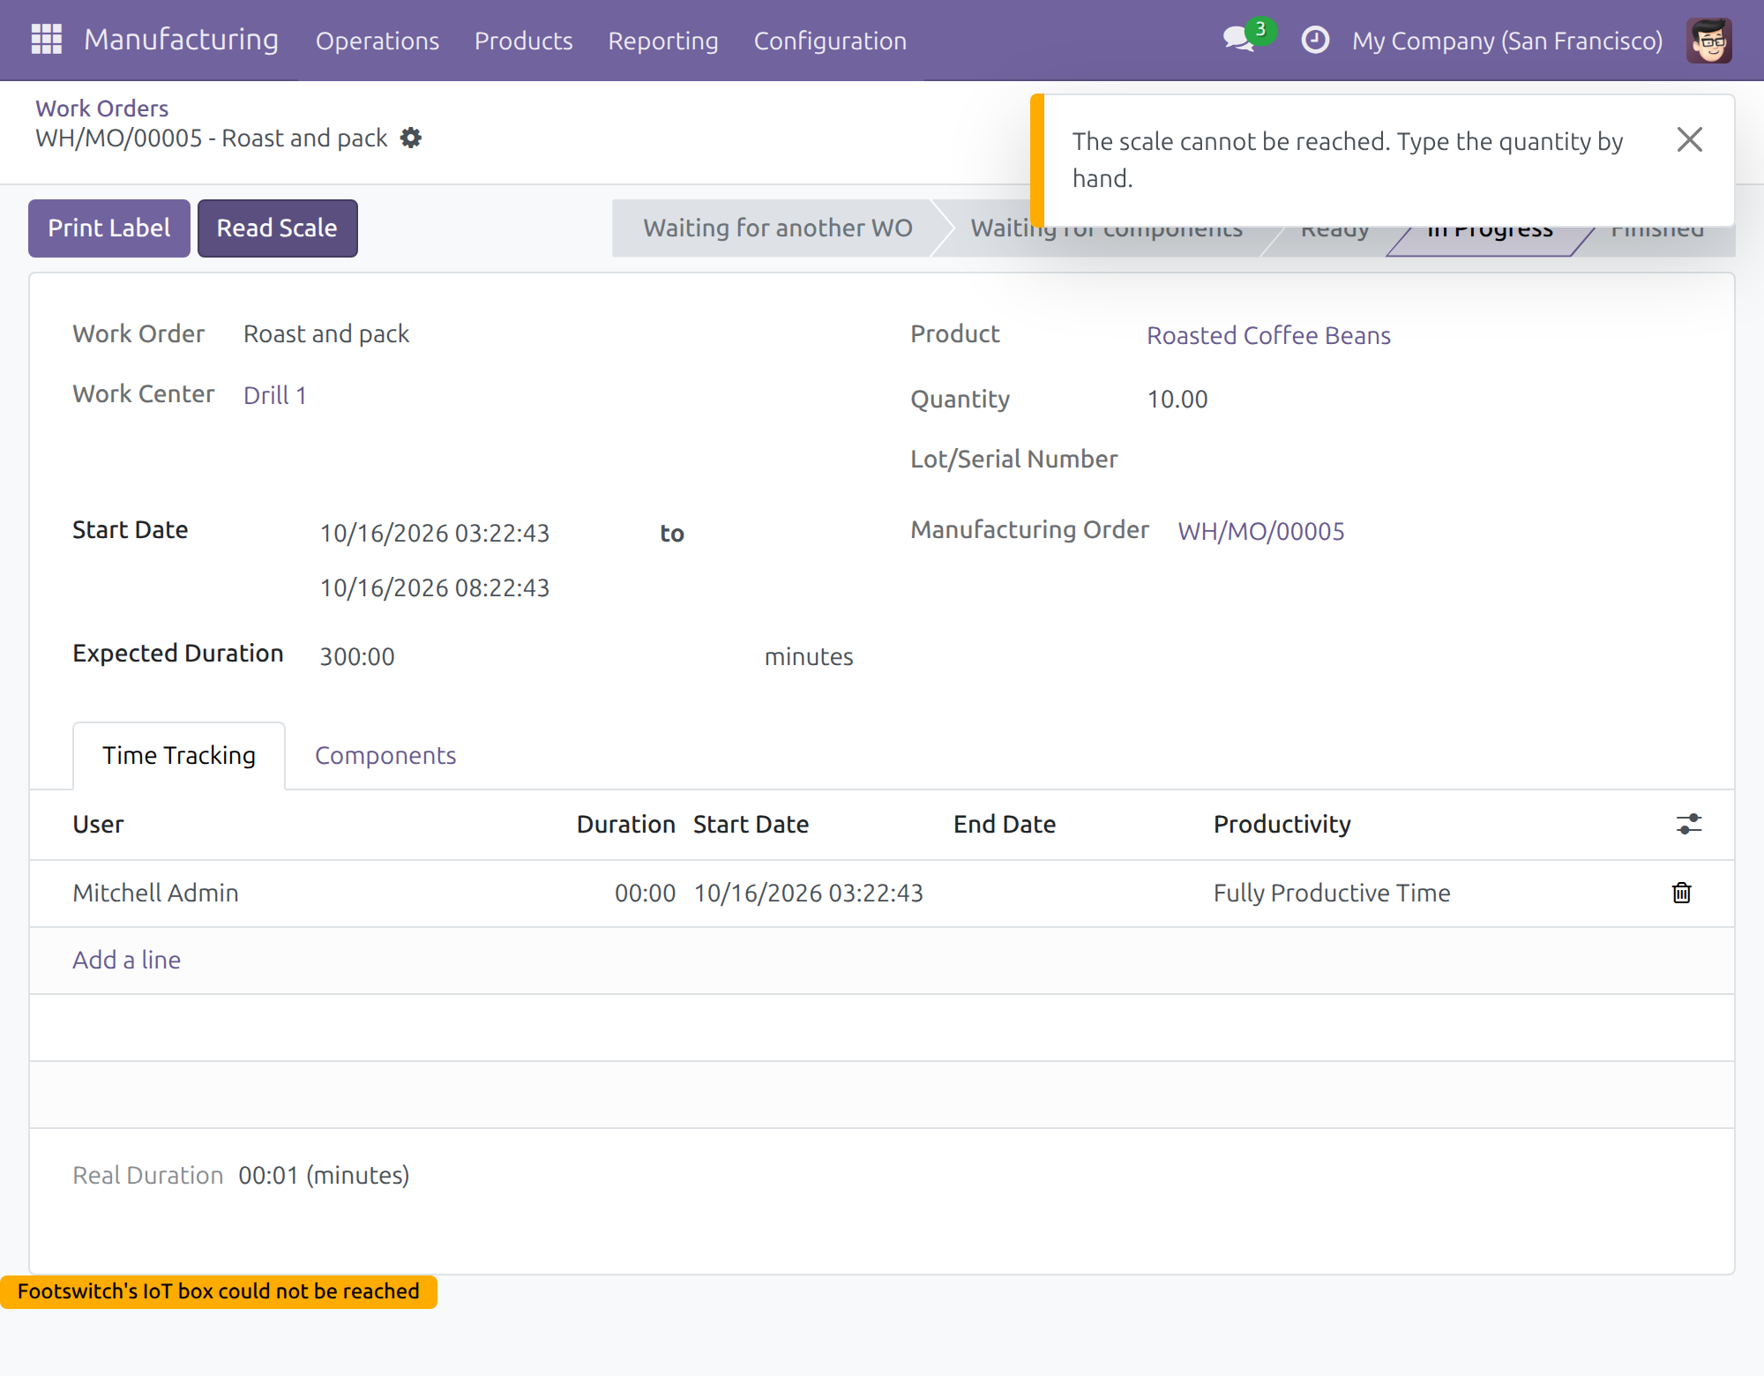This screenshot has height=1376, width=1764.
Task: Click the Quantity value 10.00
Action: (1177, 399)
